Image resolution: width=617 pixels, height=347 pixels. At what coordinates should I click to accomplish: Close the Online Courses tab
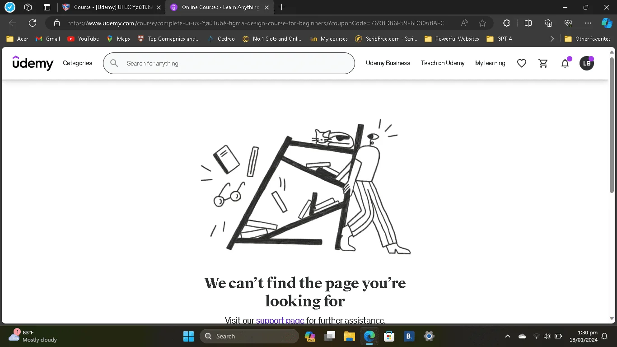point(266,7)
